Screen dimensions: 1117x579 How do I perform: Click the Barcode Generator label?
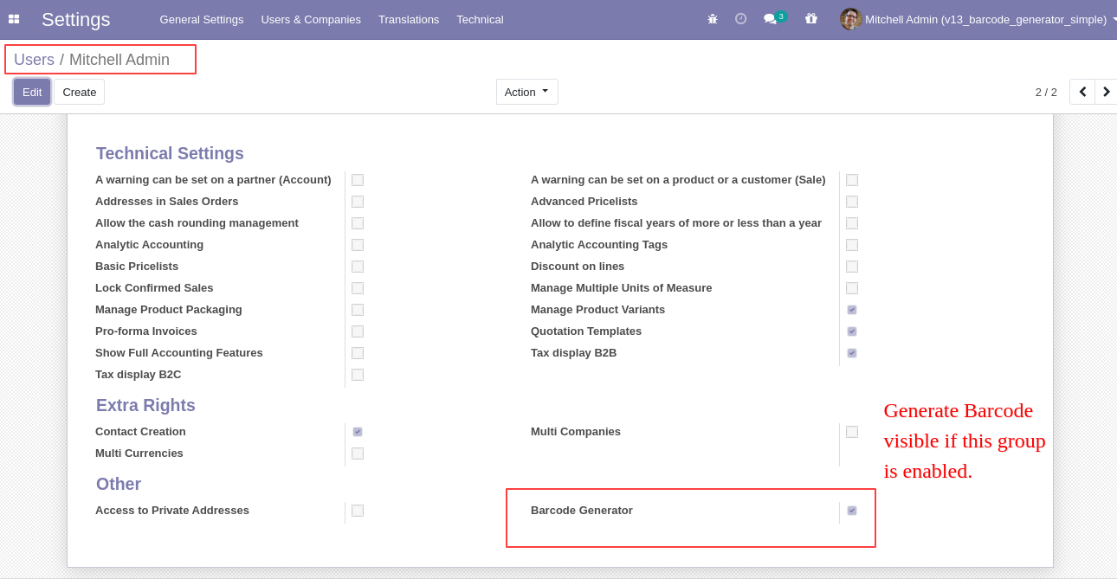[582, 511]
